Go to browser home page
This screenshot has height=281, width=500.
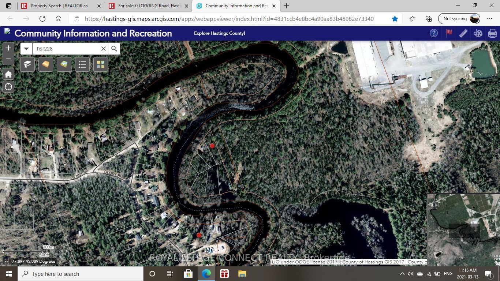(x=59, y=19)
